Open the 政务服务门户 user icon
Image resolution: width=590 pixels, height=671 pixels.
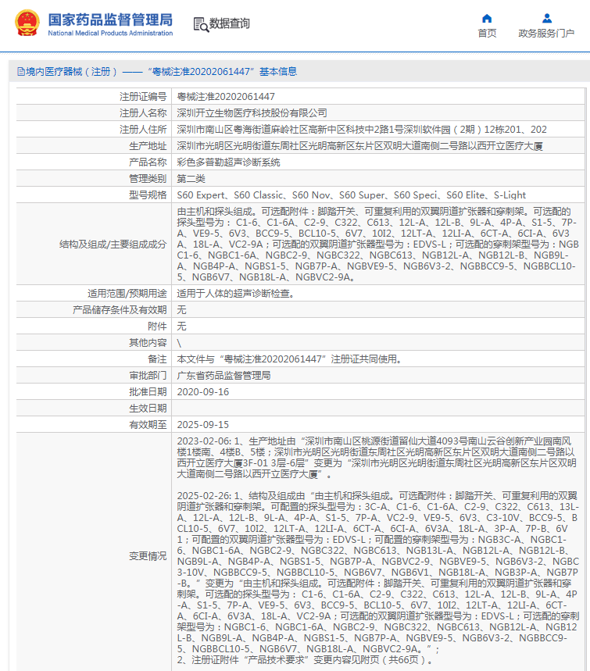pyautogui.click(x=547, y=19)
